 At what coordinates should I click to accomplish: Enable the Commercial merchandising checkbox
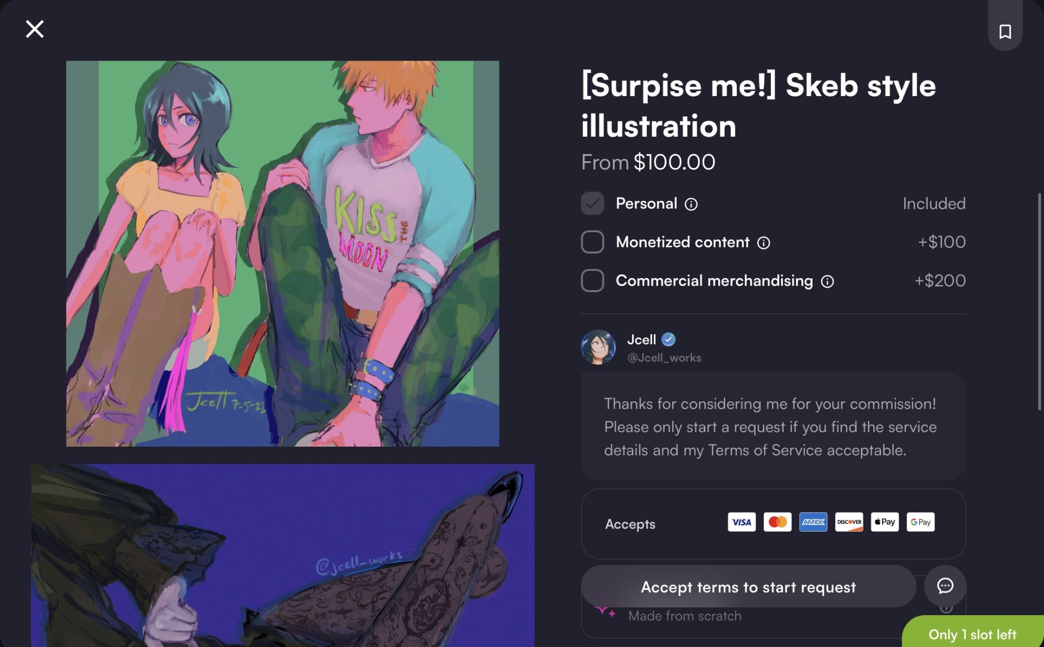592,281
